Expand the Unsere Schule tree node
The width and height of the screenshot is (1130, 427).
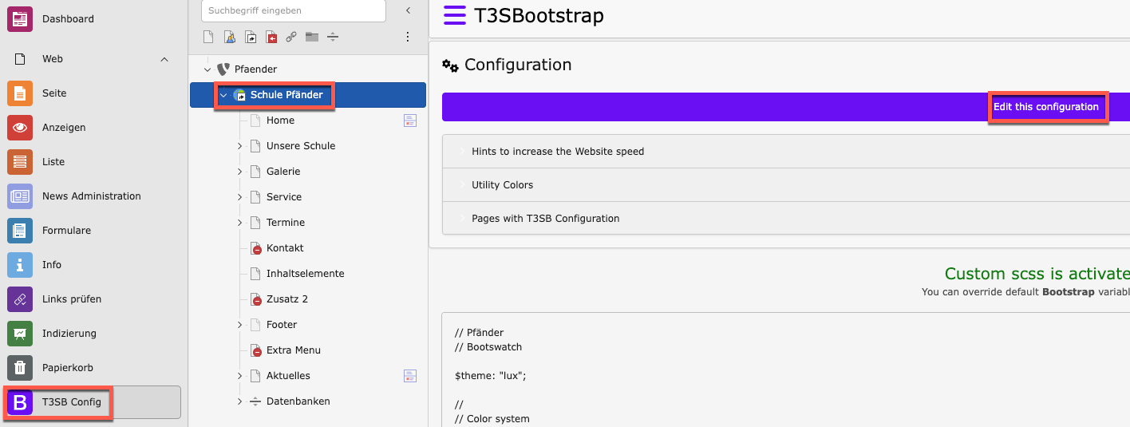[239, 146]
